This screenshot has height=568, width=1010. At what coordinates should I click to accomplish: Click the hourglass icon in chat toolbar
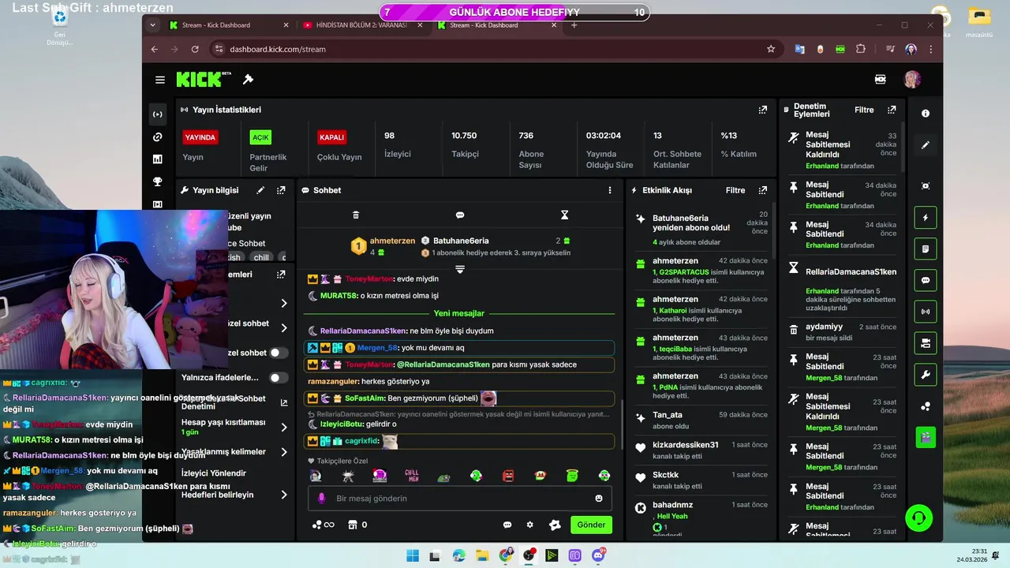564,215
